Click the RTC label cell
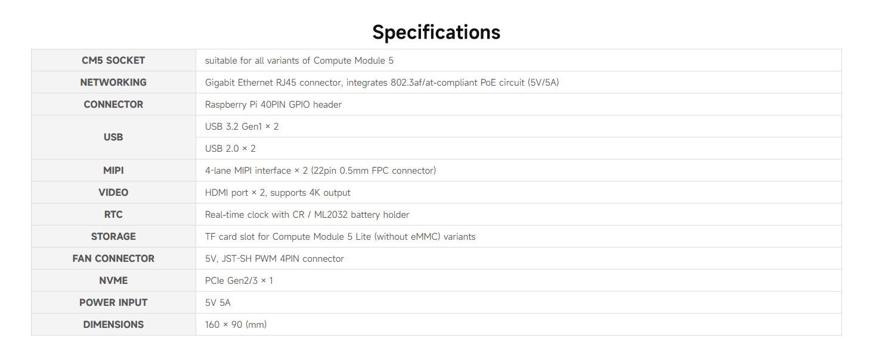The image size is (873, 357). (113, 214)
